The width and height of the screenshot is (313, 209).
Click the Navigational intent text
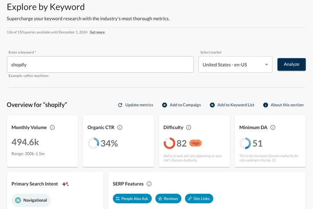click(35, 200)
